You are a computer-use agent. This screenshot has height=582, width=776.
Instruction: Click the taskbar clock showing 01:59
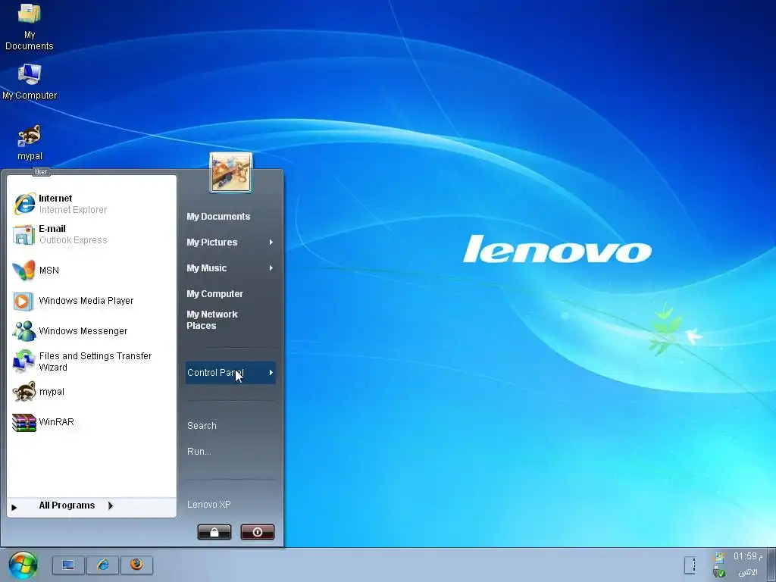click(x=748, y=556)
